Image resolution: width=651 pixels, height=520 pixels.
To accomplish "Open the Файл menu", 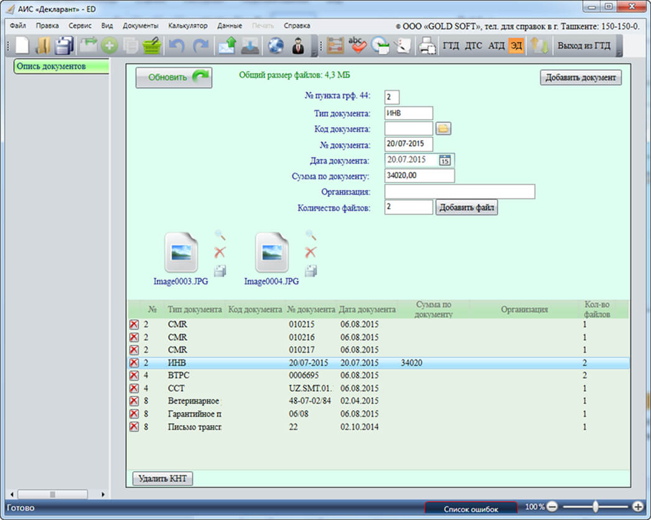I will (18, 26).
